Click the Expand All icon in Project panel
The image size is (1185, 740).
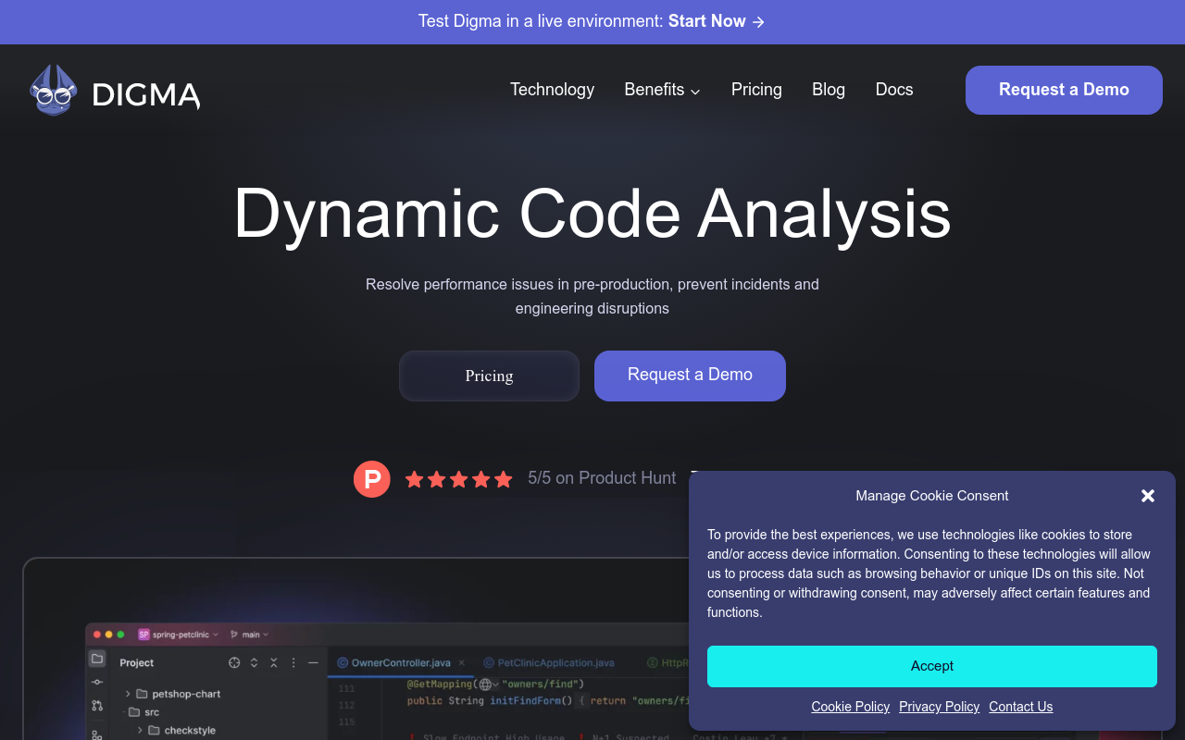(x=255, y=663)
